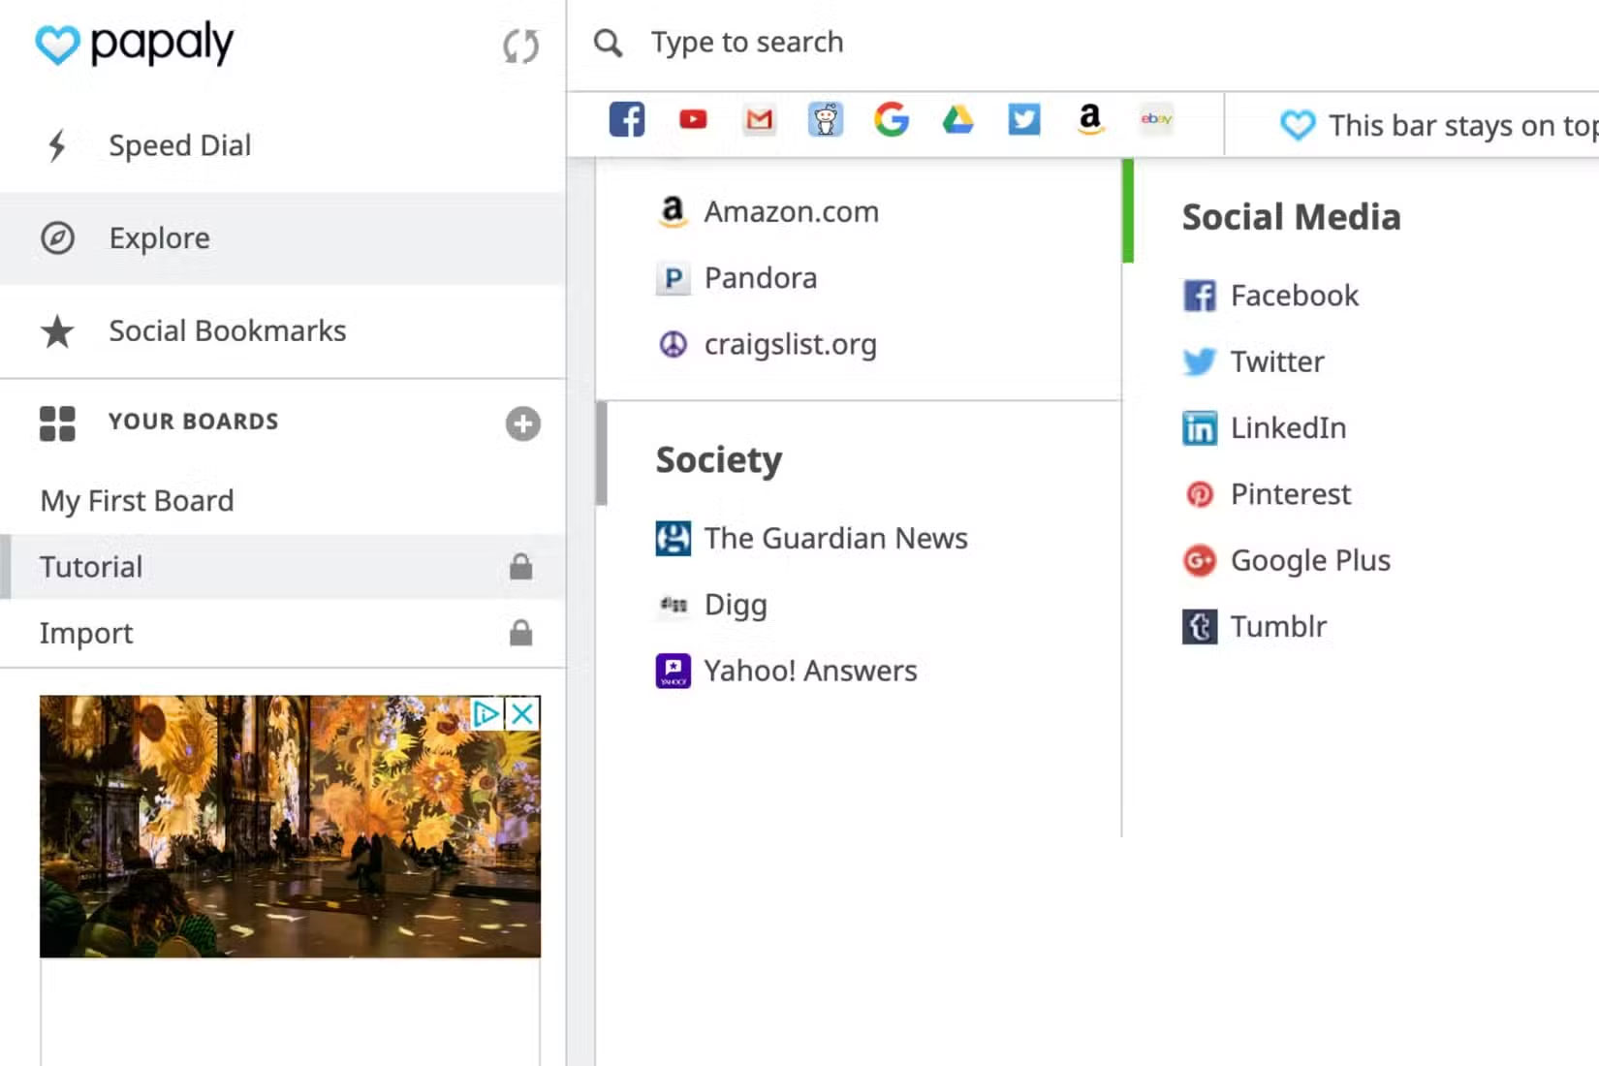Select the Reddit shortcut icon
Image resolution: width=1599 pixels, height=1066 pixels.
[x=826, y=119]
